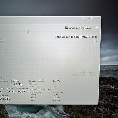This screenshot has height=118, width=118.
Task: Click the 'Скорость' label
Action: coord(15,81)
